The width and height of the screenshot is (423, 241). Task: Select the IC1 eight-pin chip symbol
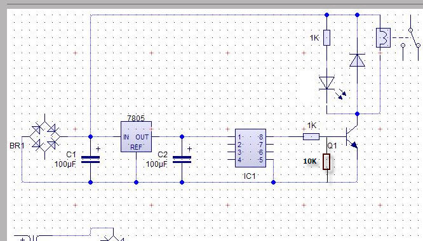251,148
